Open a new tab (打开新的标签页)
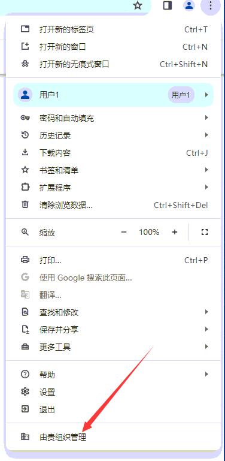 tap(113, 29)
